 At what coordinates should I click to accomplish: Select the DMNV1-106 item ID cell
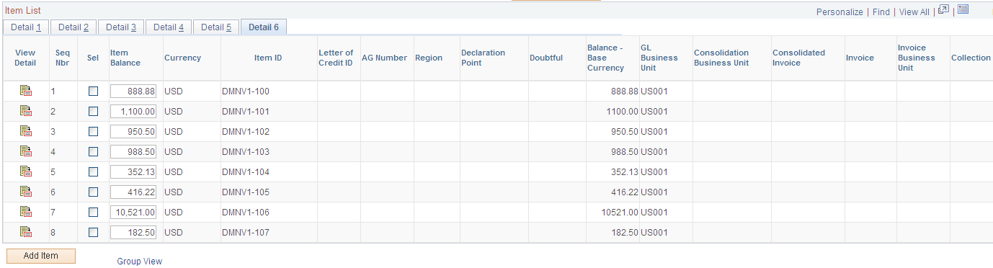pyautogui.click(x=246, y=213)
